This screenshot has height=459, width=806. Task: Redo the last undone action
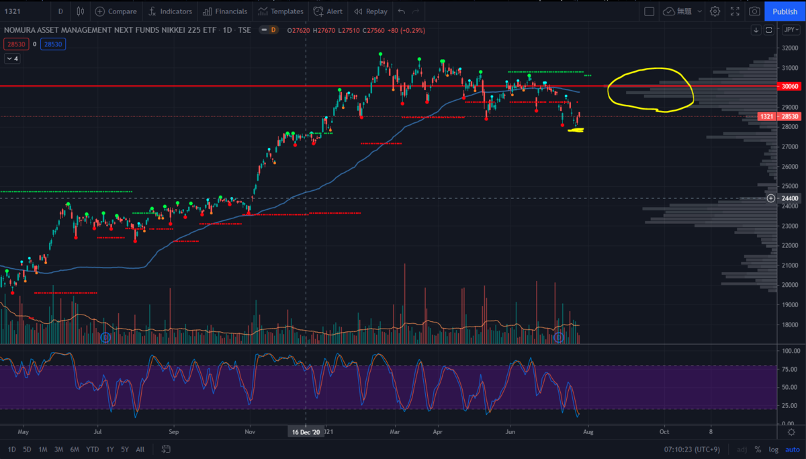[416, 11]
